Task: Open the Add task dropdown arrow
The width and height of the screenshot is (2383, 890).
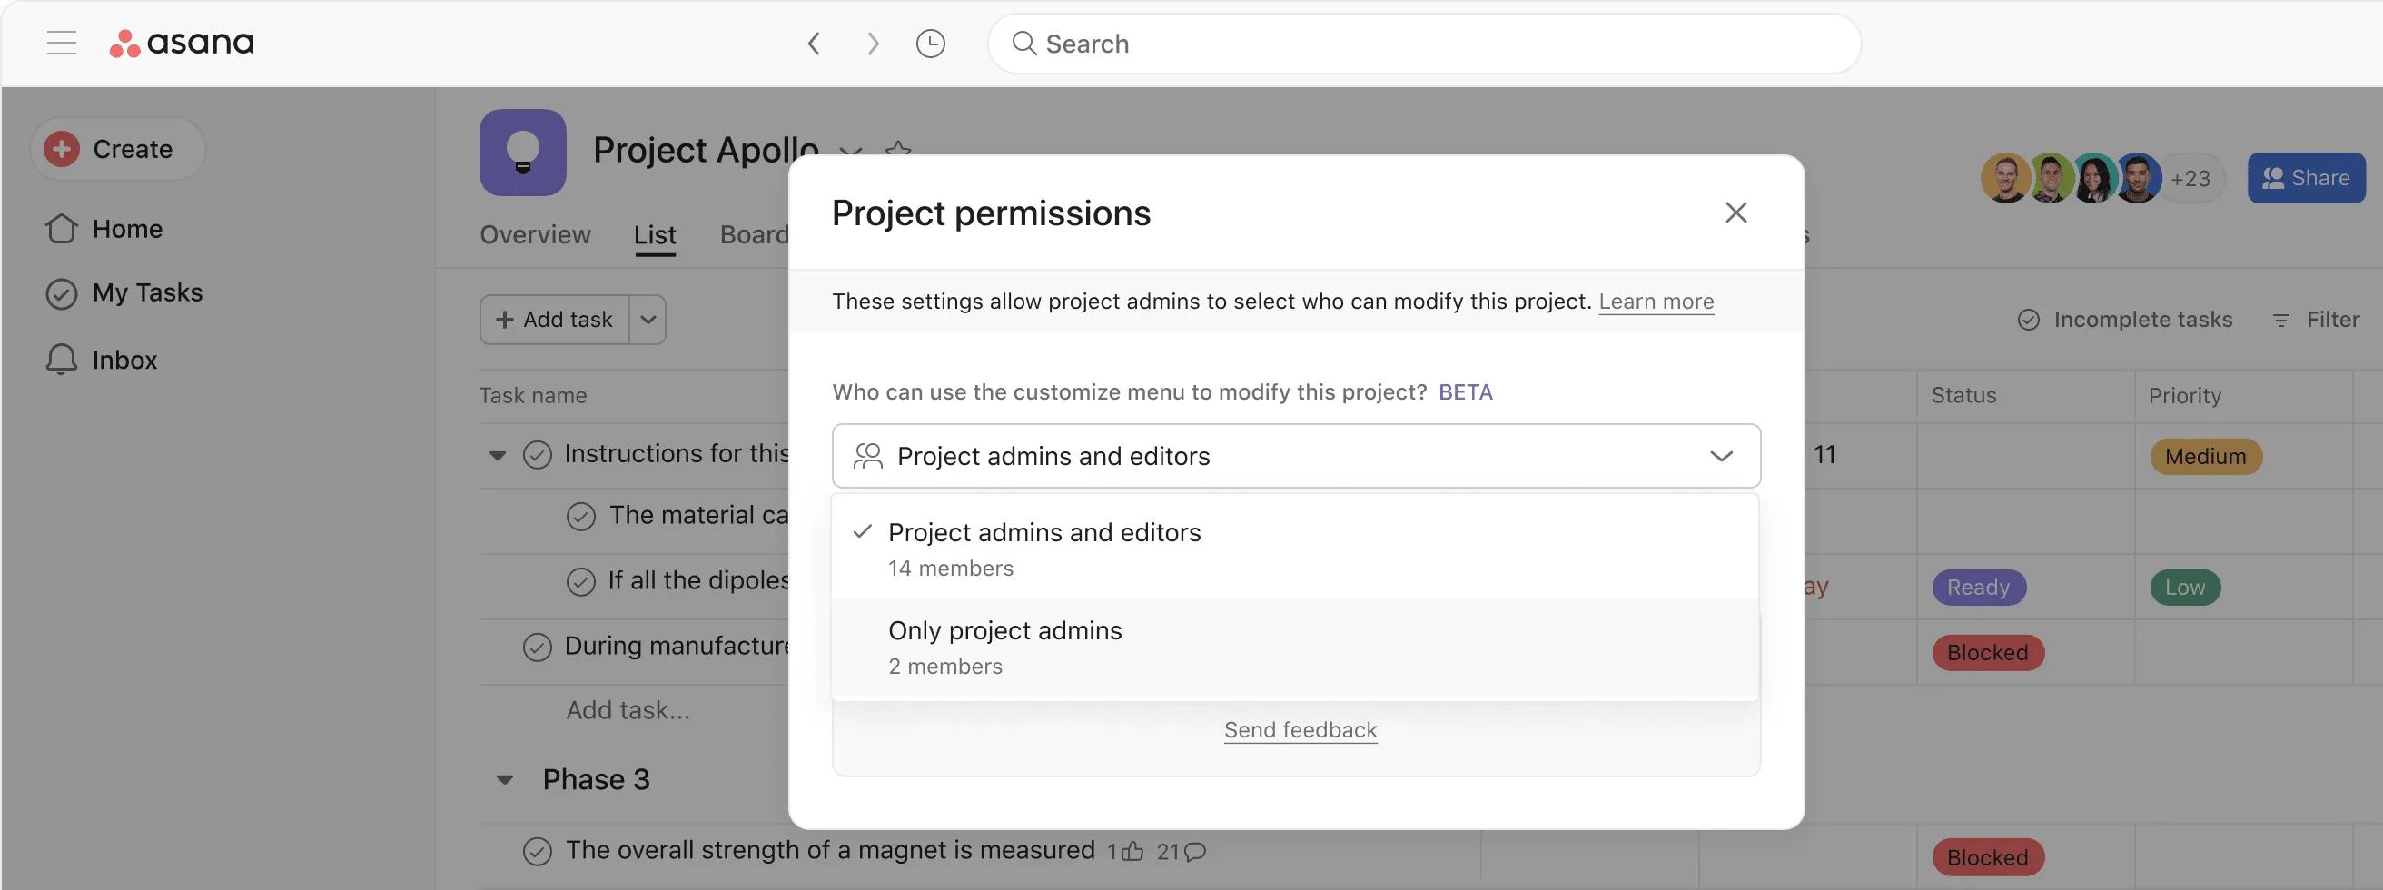Action: pyautogui.click(x=647, y=319)
